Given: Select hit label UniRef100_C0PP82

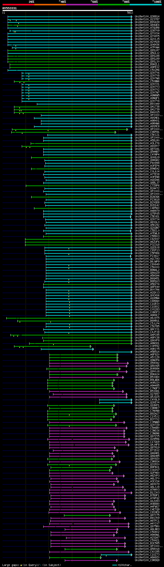Looking at the screenshot, I should [x=147, y=346].
